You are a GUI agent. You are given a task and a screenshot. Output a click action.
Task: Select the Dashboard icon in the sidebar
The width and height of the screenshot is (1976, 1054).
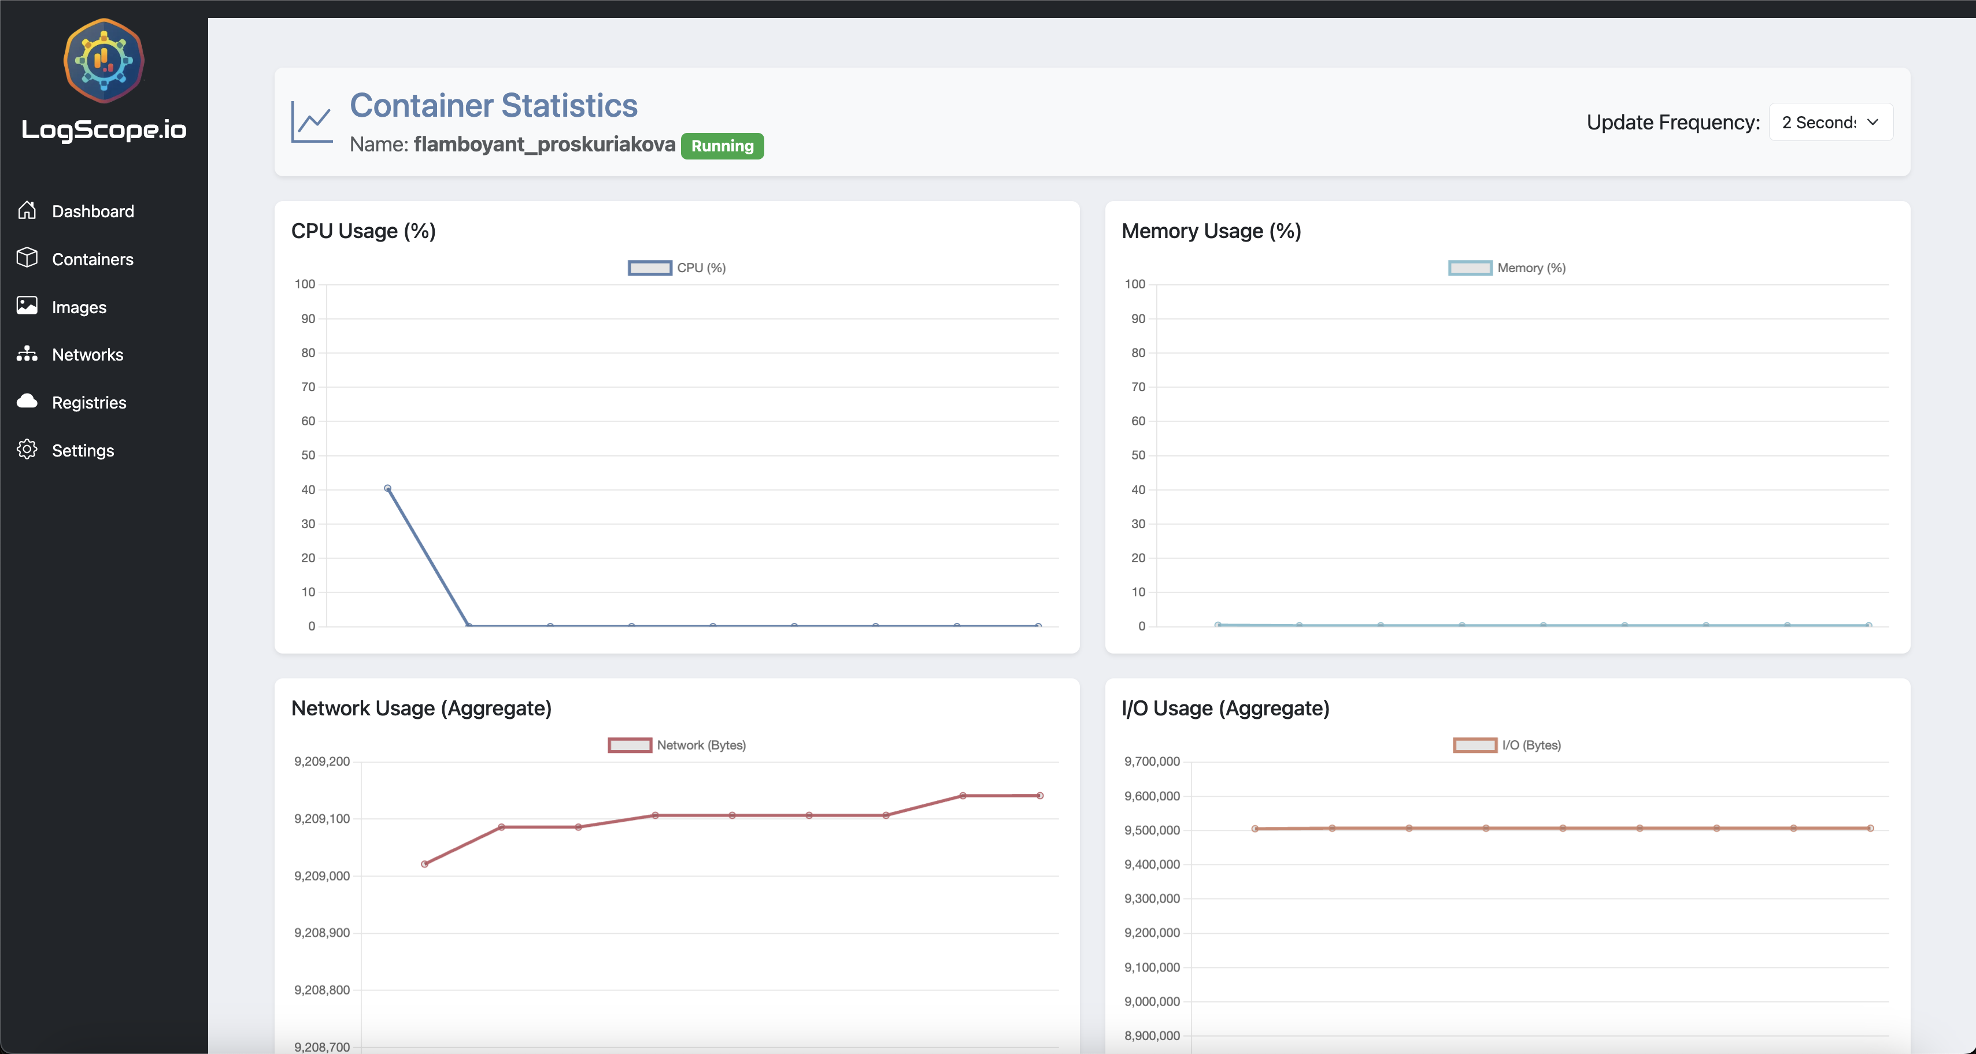27,210
